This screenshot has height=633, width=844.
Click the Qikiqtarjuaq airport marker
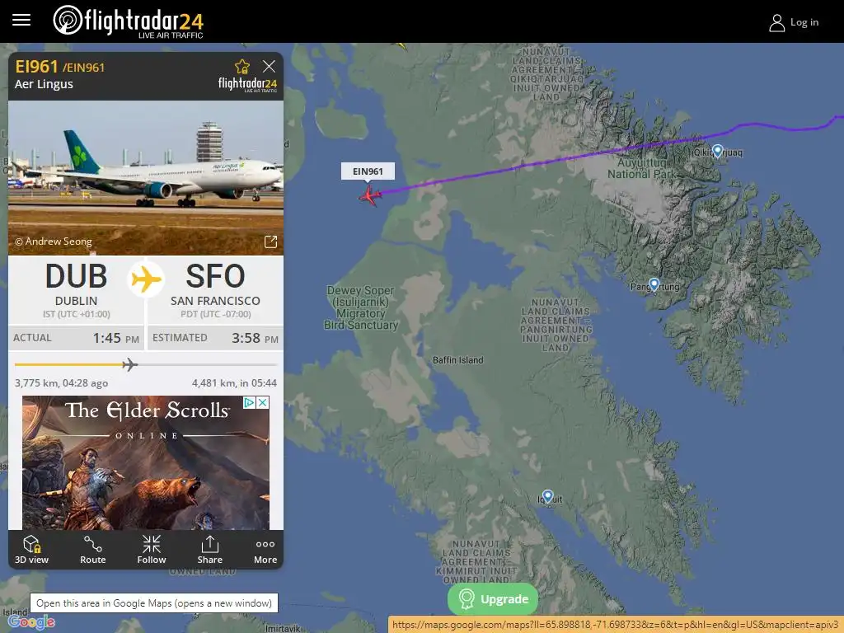(x=717, y=152)
